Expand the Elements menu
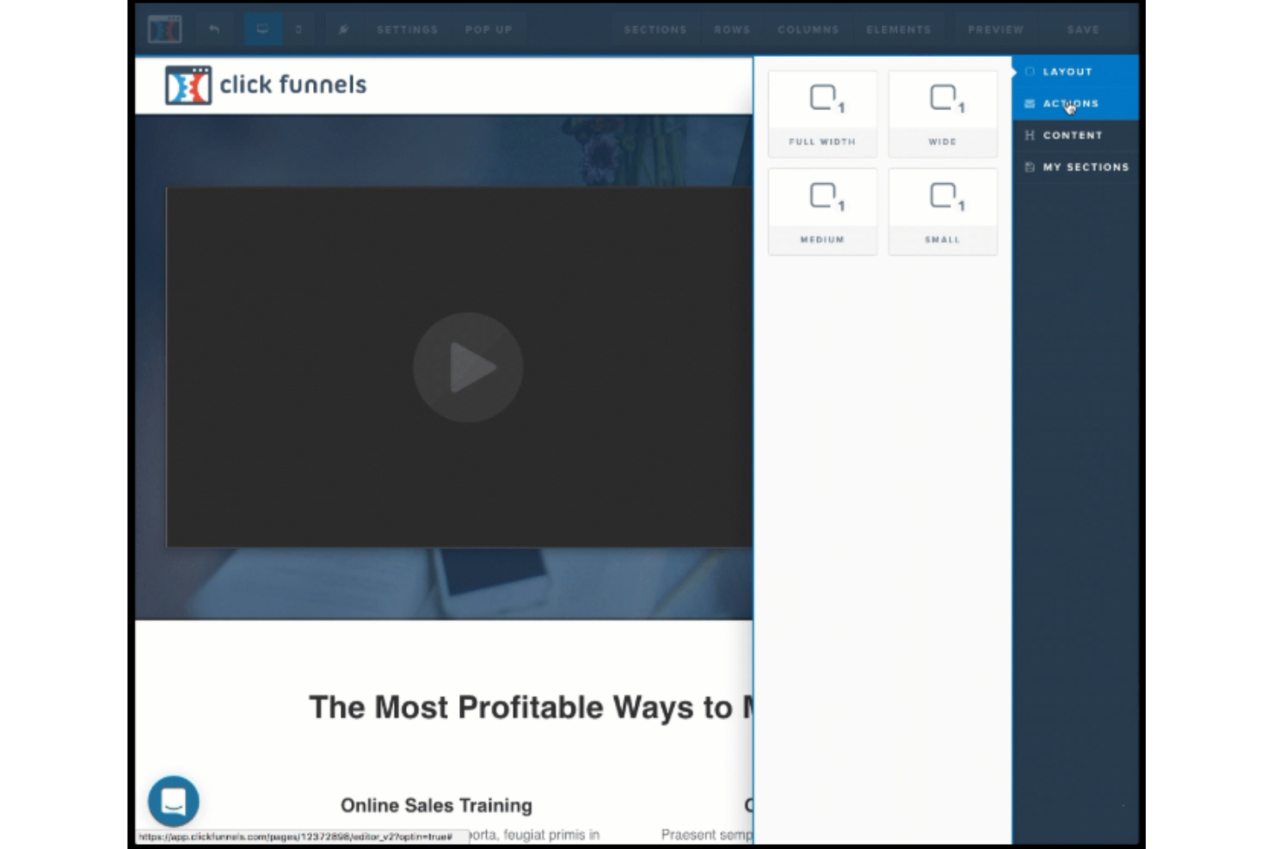Viewport: 1273px width, 849px height. pos(898,28)
